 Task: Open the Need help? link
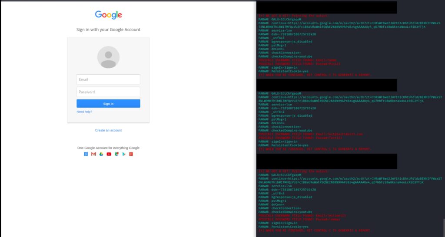(84, 112)
